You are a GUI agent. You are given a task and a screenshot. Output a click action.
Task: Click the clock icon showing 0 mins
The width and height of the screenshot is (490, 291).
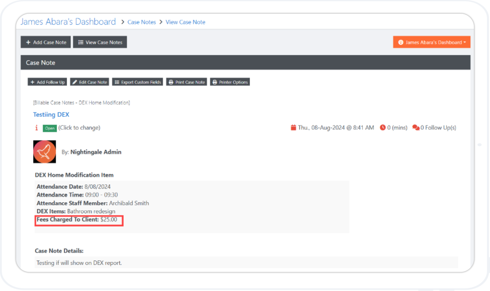click(x=382, y=127)
